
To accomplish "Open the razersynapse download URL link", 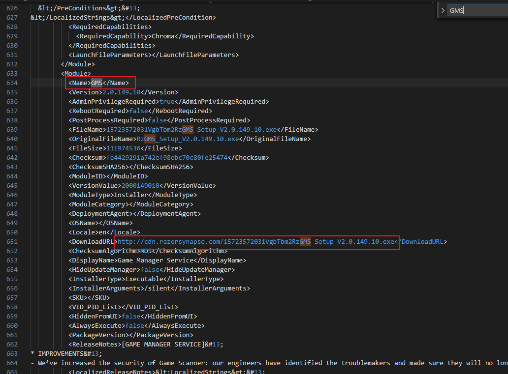I will pos(256,242).
